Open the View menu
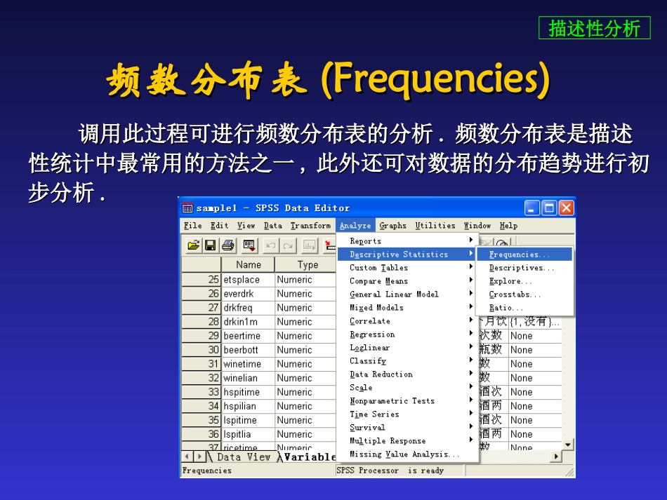 246,226
